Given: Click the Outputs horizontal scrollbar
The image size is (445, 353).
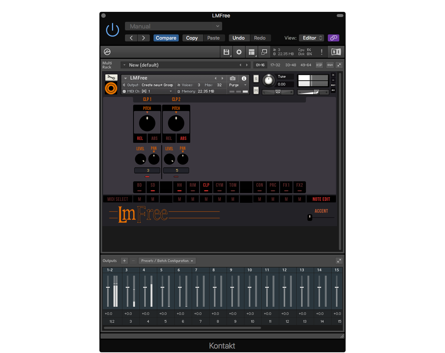Looking at the screenshot, I should 182,328.
